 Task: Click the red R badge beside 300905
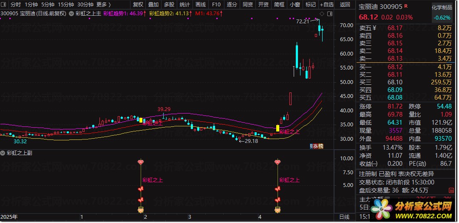click(406, 6)
